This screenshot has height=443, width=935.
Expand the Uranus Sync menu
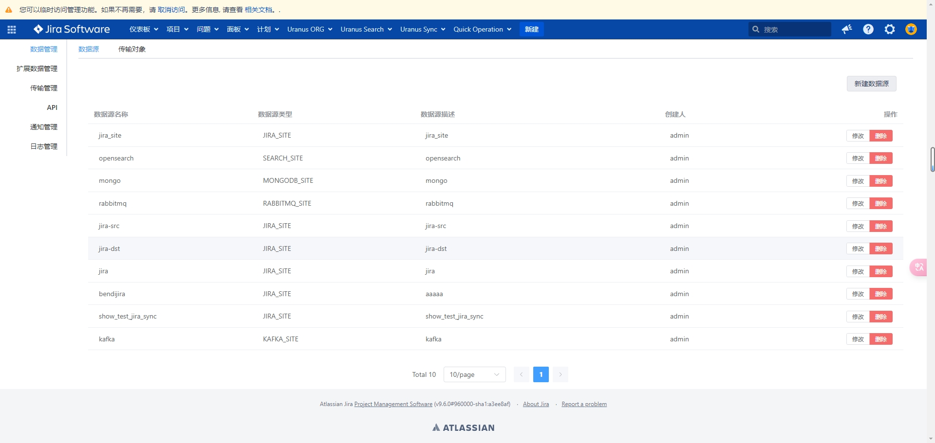[423, 29]
